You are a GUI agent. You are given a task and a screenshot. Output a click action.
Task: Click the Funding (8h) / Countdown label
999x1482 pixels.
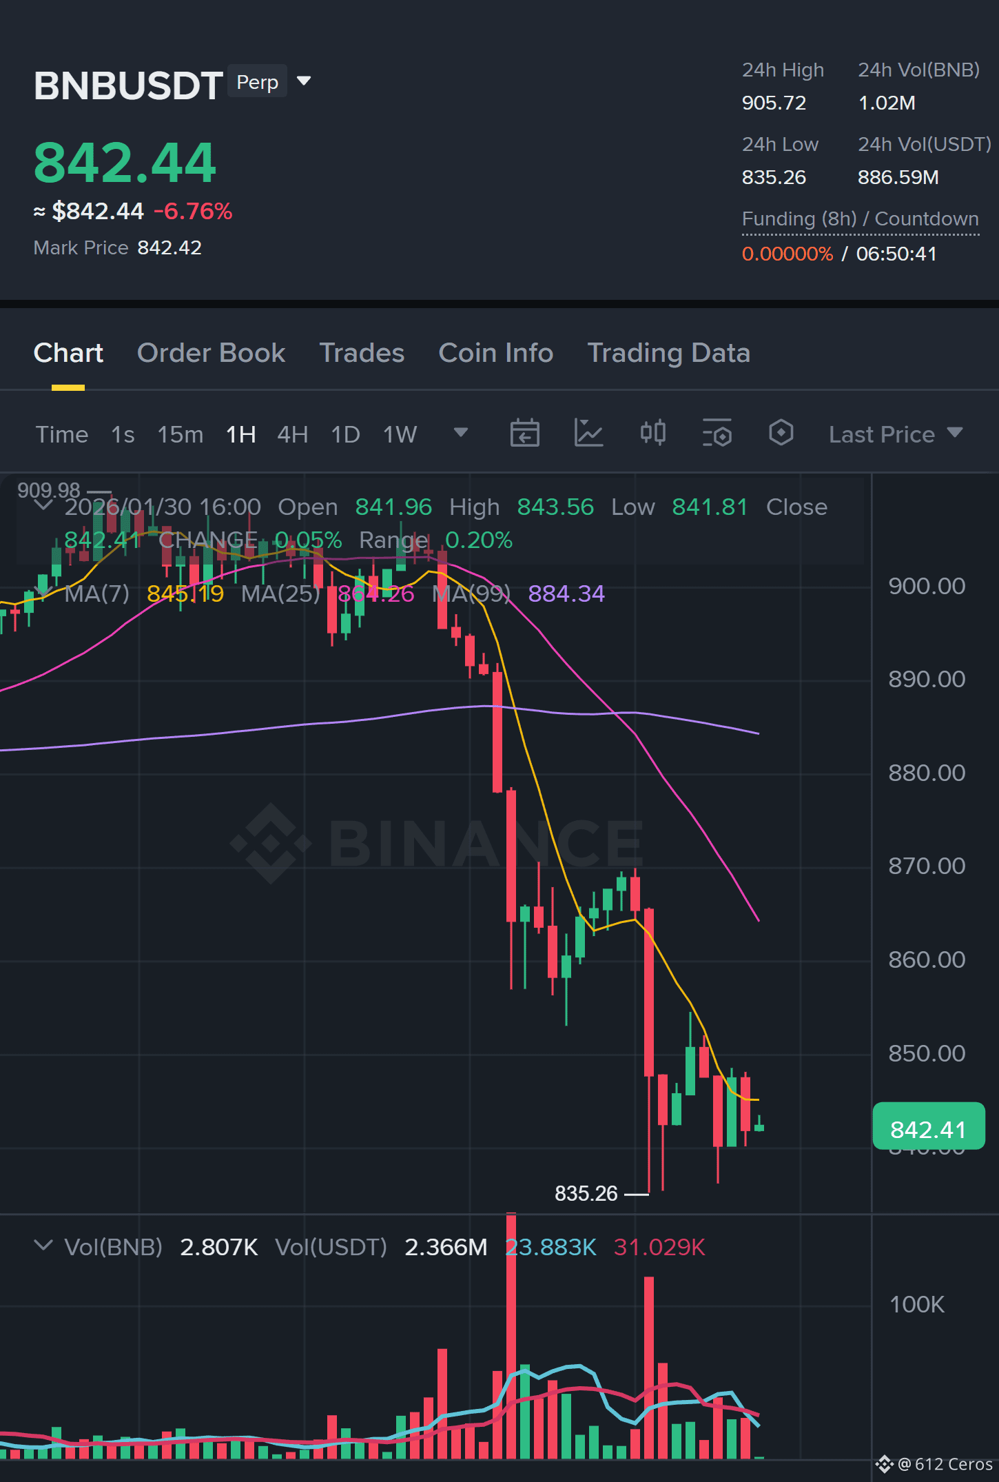(x=860, y=219)
